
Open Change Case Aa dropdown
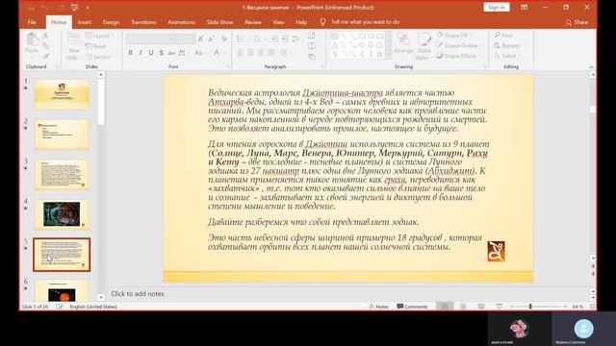coord(199,53)
